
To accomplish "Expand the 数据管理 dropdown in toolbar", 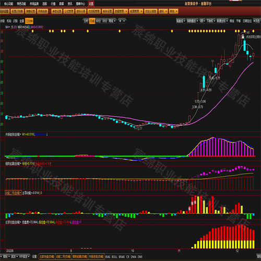I will [x=121, y=11].
